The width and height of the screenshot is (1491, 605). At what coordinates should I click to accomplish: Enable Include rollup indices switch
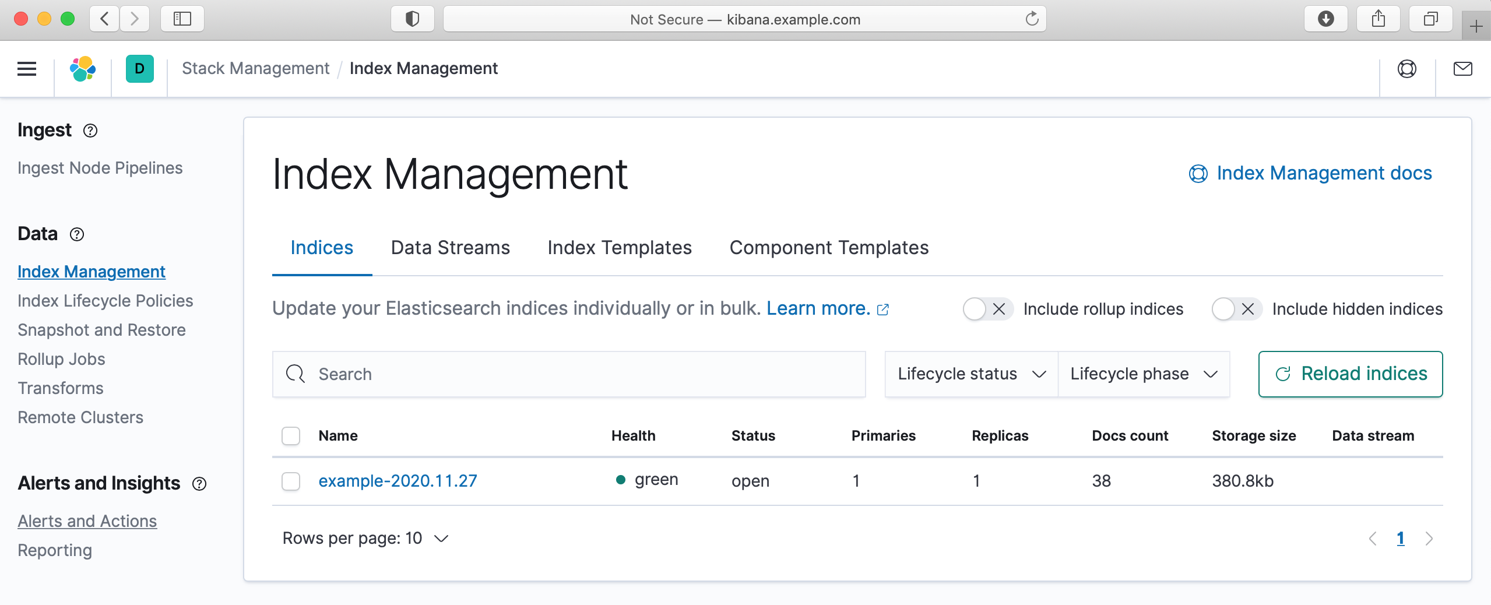coord(988,309)
